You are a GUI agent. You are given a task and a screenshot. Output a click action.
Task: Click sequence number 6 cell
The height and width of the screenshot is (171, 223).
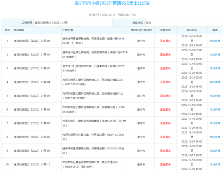7,110
